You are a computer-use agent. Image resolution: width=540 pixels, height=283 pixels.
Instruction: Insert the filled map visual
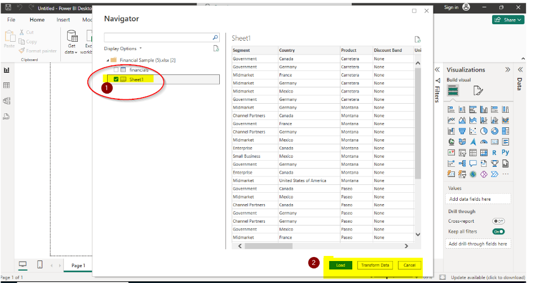point(462,142)
